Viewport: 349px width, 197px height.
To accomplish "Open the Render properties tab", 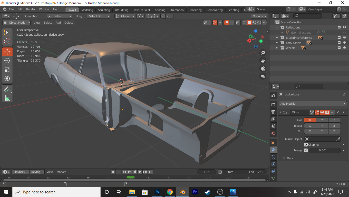I will 273,105.
